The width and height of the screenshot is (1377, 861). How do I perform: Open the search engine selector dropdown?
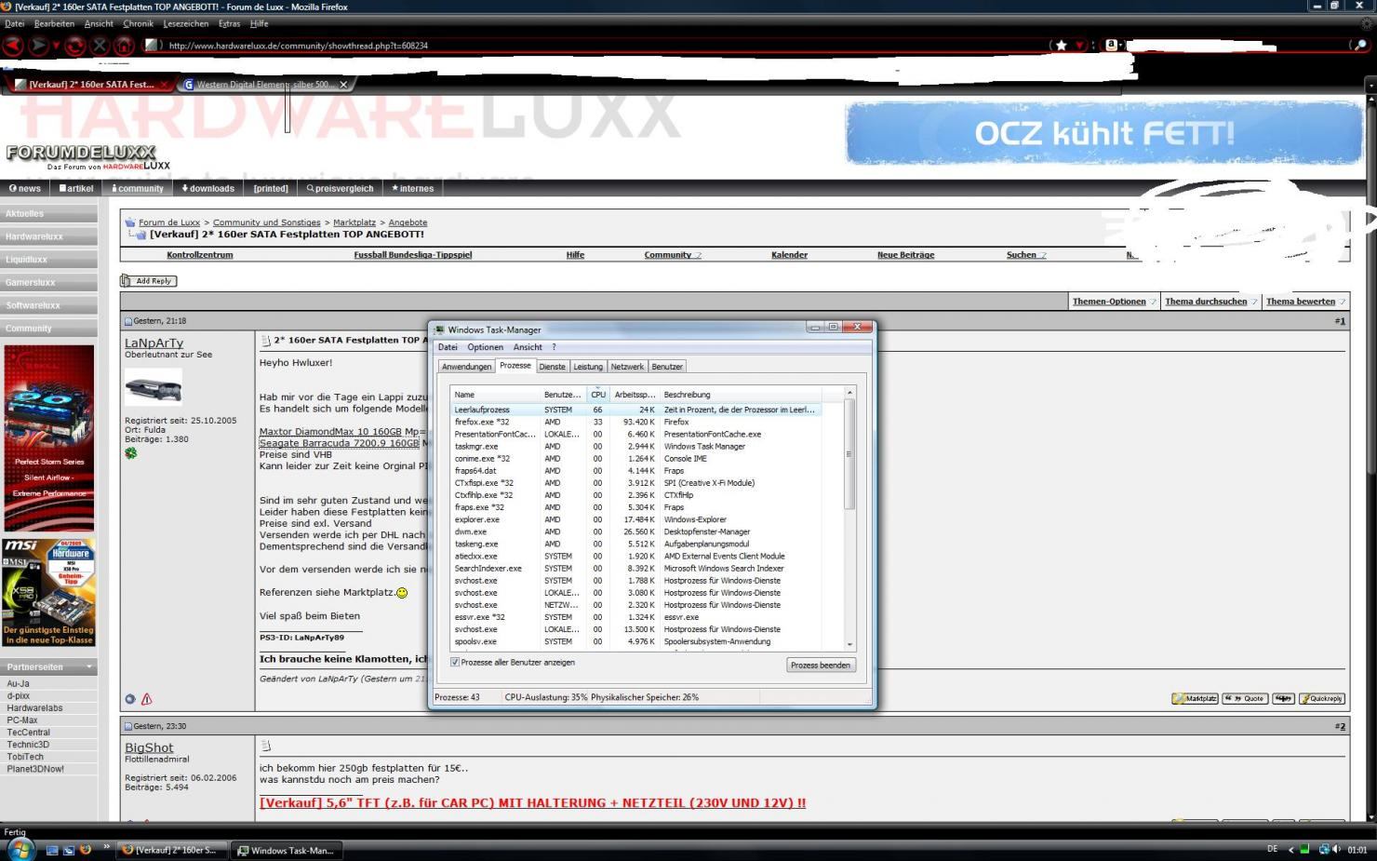click(1113, 45)
